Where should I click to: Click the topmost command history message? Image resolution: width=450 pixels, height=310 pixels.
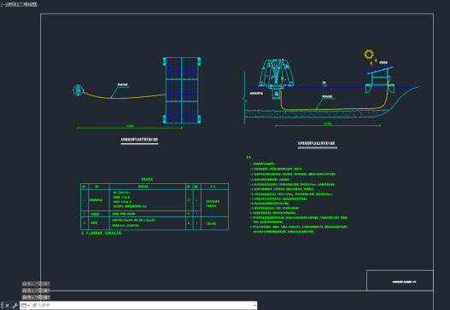point(36,284)
